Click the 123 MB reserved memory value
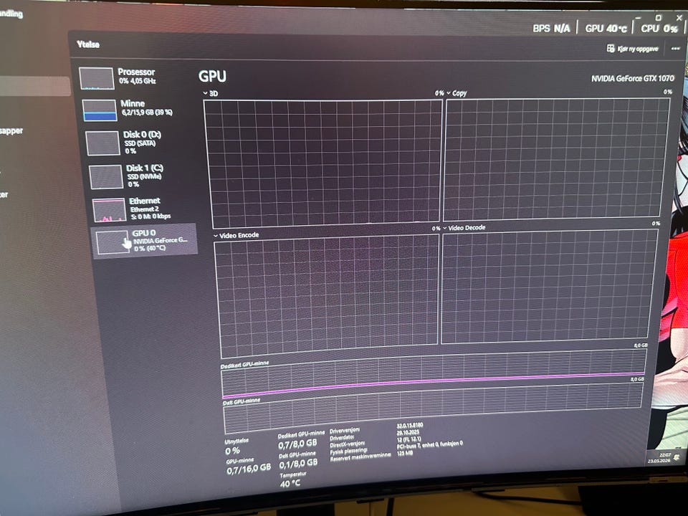Viewport: 688px width, 516px height. click(x=404, y=453)
